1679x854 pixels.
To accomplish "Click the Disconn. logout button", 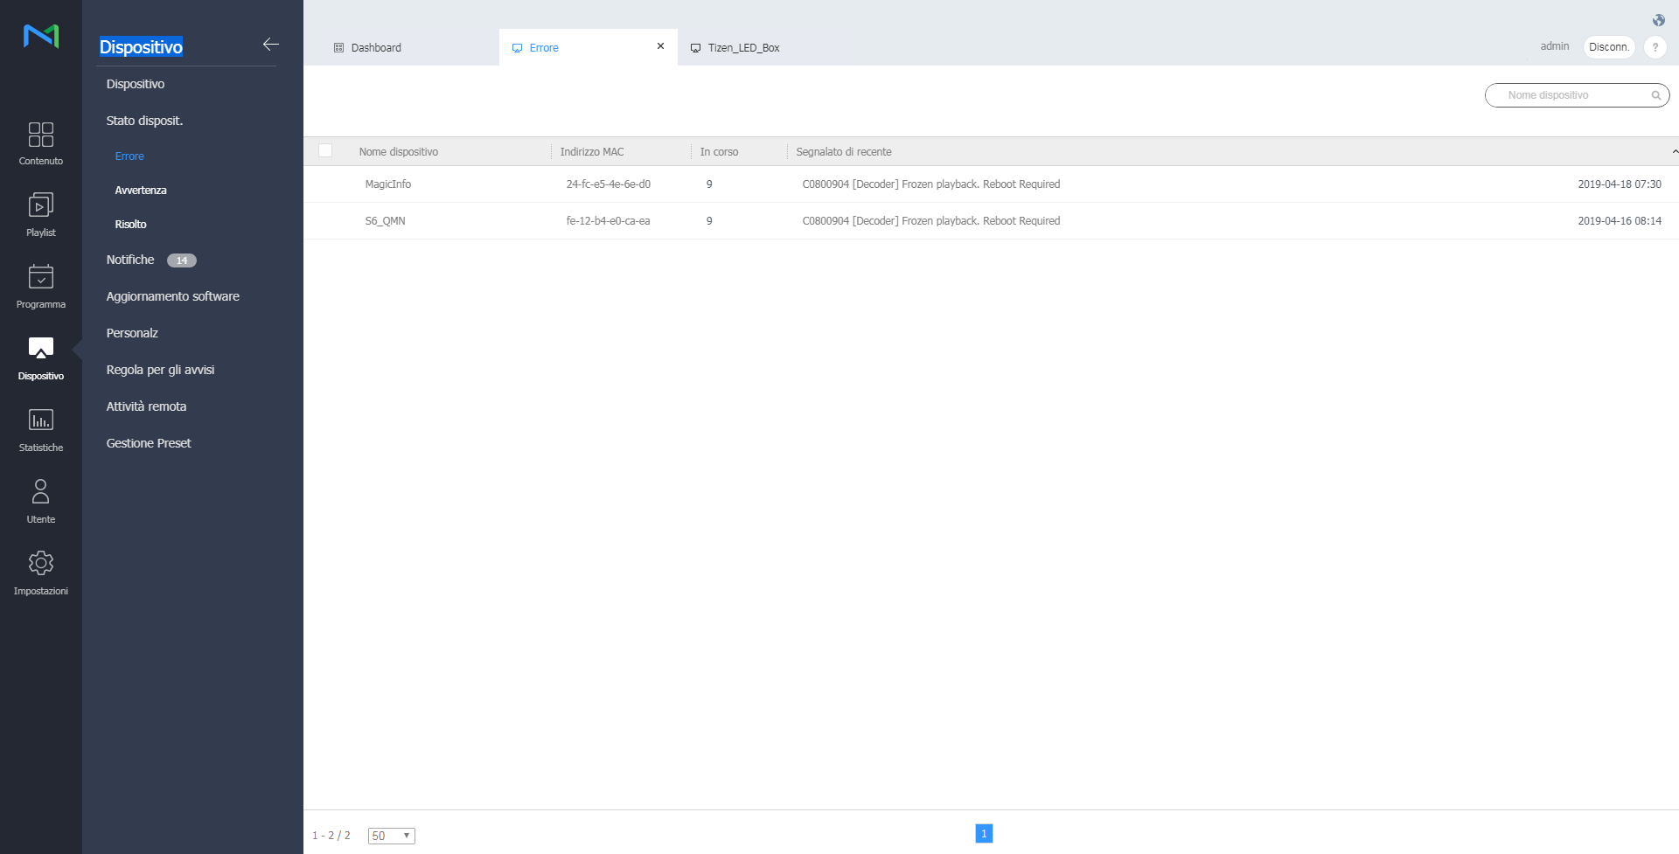I will (1608, 47).
